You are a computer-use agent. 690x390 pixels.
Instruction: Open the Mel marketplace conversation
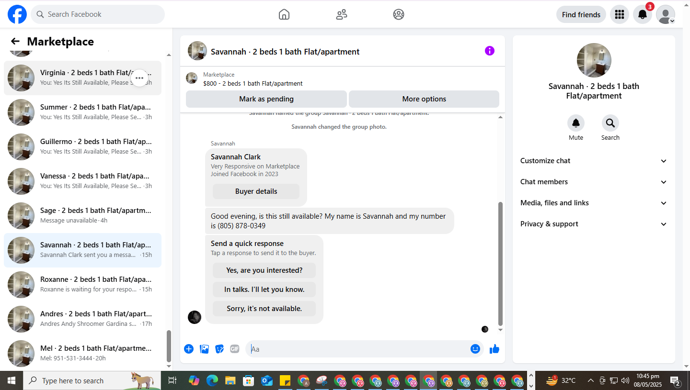[82, 354]
